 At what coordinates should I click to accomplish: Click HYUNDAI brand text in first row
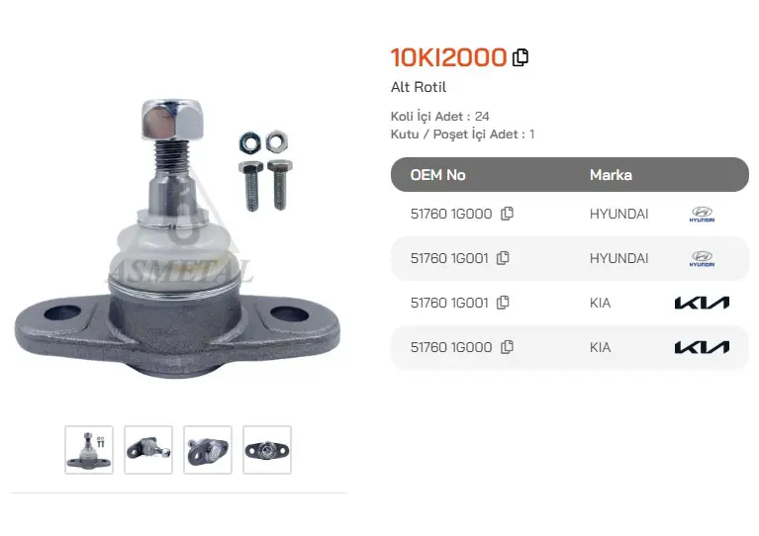click(x=618, y=214)
